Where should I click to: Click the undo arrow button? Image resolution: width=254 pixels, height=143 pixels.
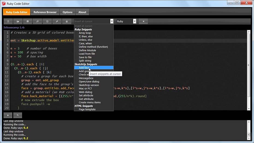tap(18, 115)
